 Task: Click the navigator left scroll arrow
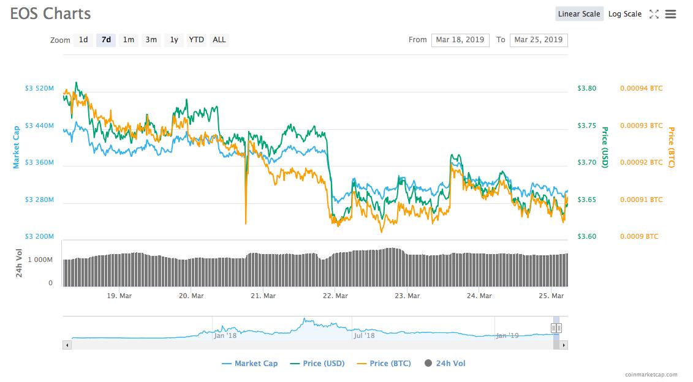(x=66, y=345)
